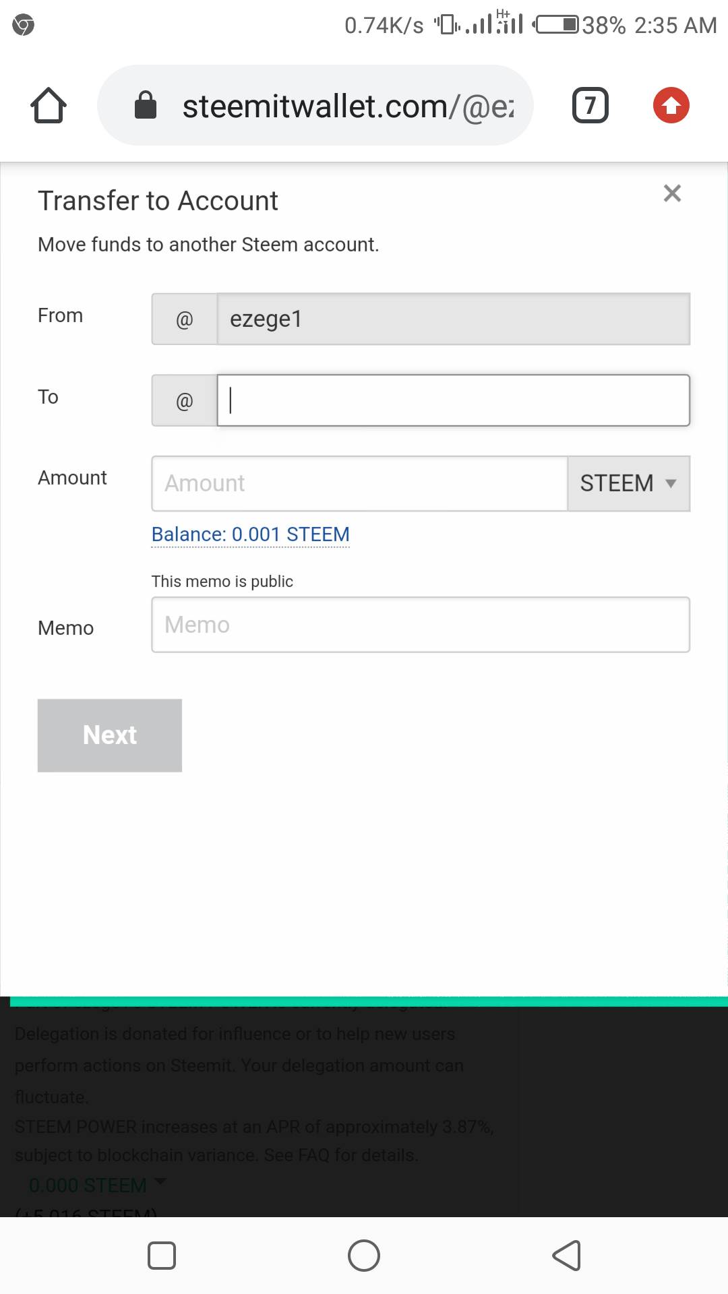The image size is (728, 1294).
Task: Click 'This memo is public' note
Action: click(x=222, y=581)
